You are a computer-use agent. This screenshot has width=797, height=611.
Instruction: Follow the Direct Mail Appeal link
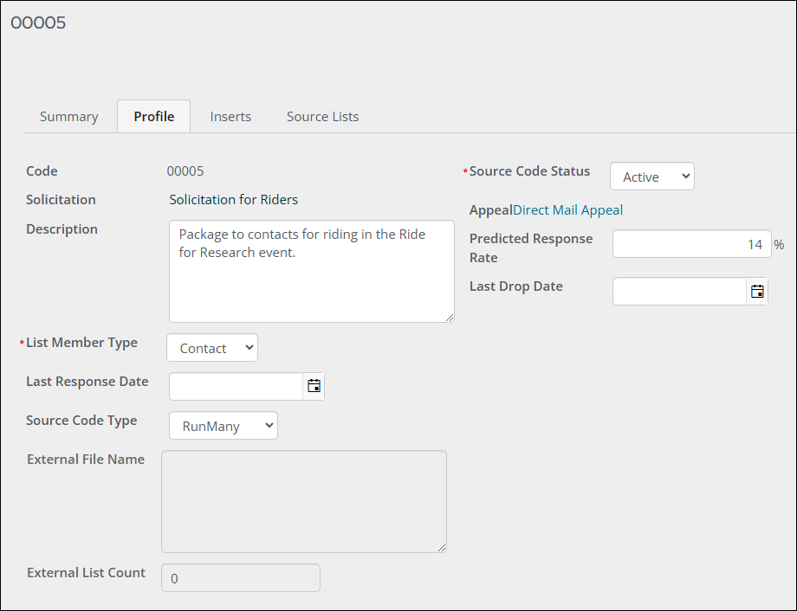567,210
